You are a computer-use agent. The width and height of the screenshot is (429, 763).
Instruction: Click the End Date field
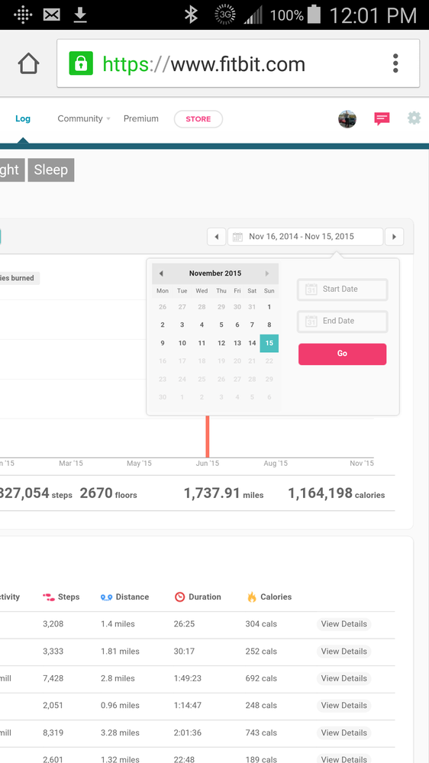point(343,321)
